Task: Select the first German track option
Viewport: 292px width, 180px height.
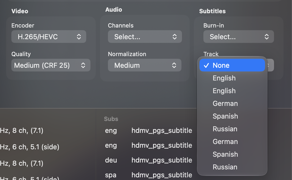Action: (232, 103)
